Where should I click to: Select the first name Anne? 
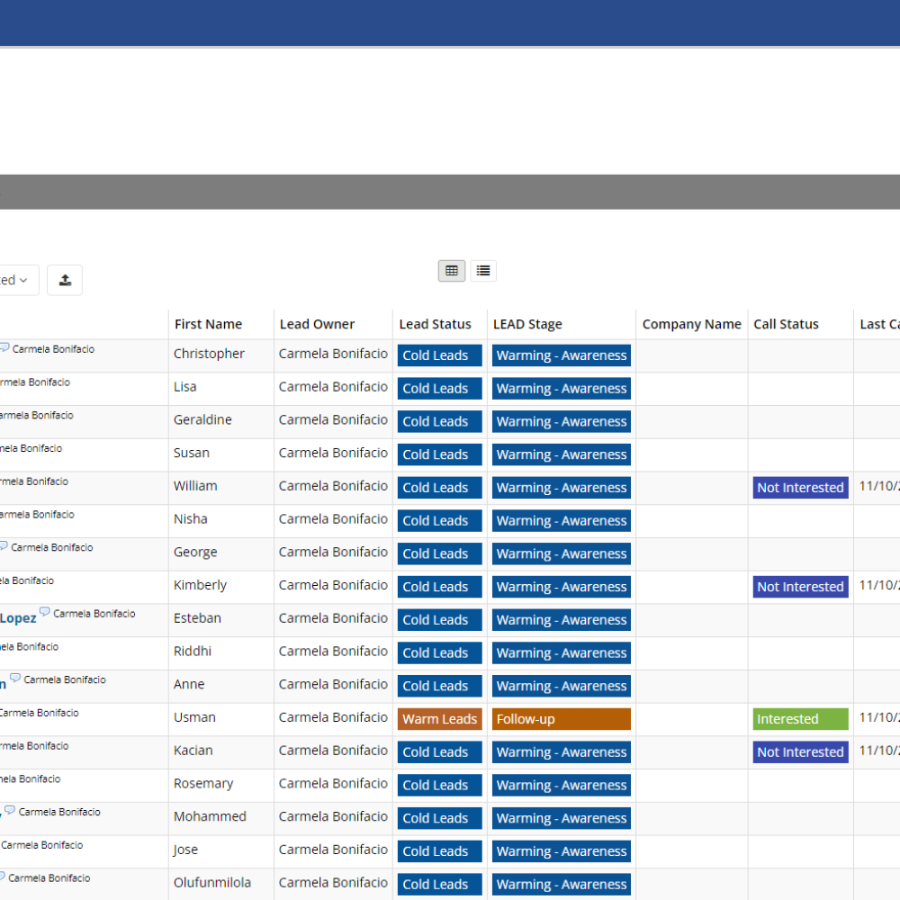(x=189, y=684)
